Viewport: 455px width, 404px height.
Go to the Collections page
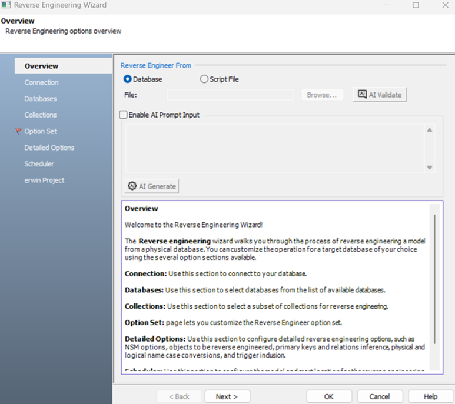pyautogui.click(x=41, y=115)
